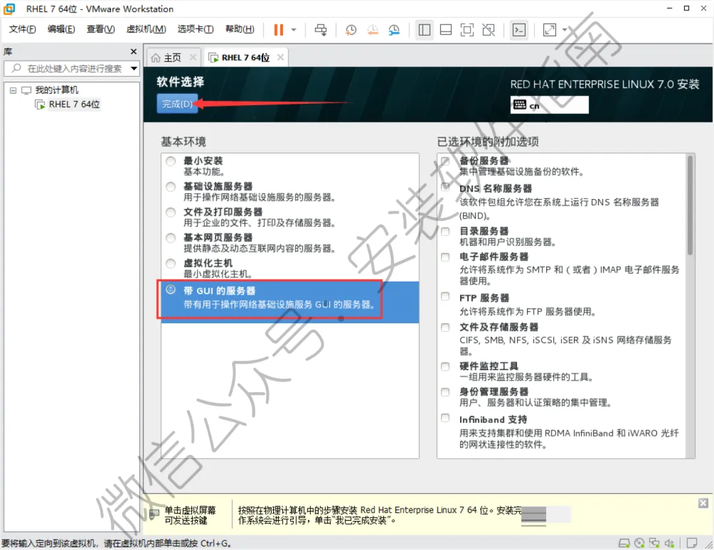Enter full screen mode icon
The width and height of the screenshot is (714, 550).
point(467,30)
